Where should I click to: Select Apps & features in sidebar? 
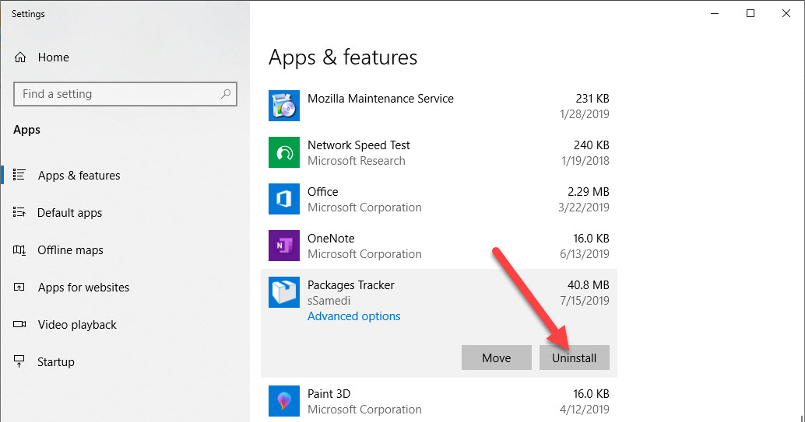(x=79, y=176)
